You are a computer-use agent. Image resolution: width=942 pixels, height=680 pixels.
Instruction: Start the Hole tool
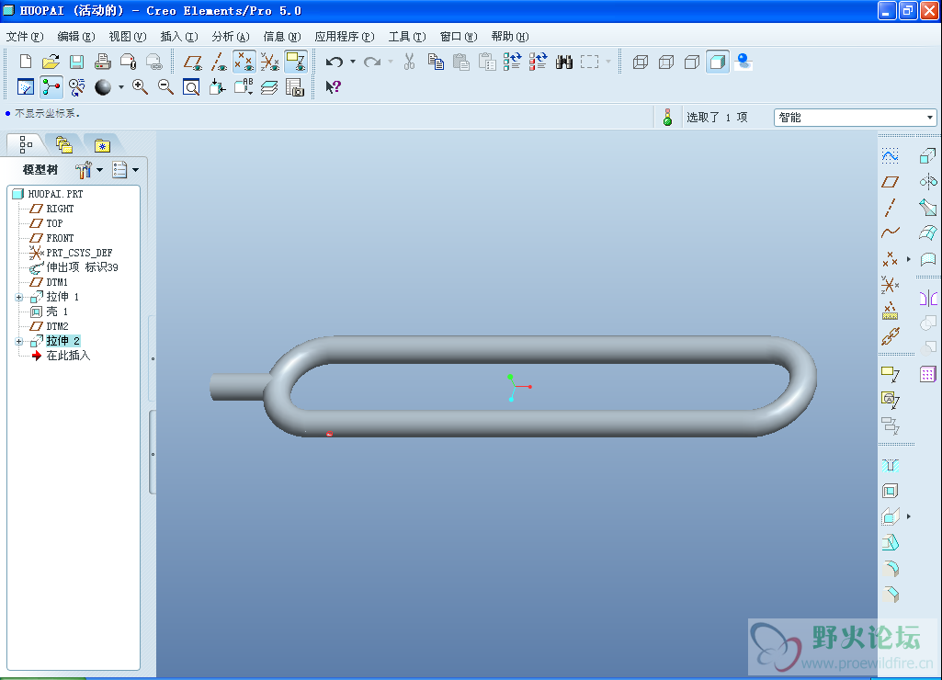point(890,466)
